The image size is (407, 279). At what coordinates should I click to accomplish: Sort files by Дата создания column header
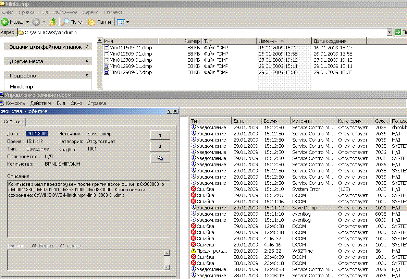[339, 41]
